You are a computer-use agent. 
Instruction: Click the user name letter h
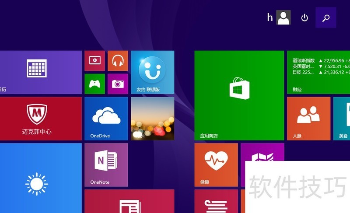[270, 17]
